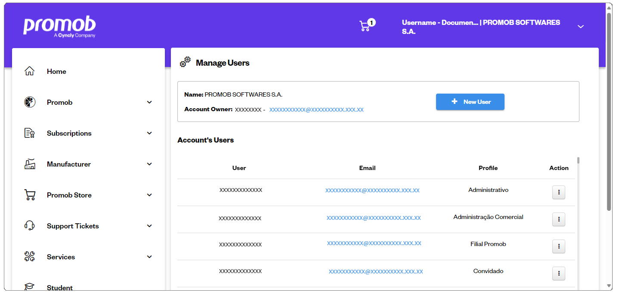Open actions menu for Administração Comercial user
This screenshot has height=304, width=619.
(x=559, y=219)
